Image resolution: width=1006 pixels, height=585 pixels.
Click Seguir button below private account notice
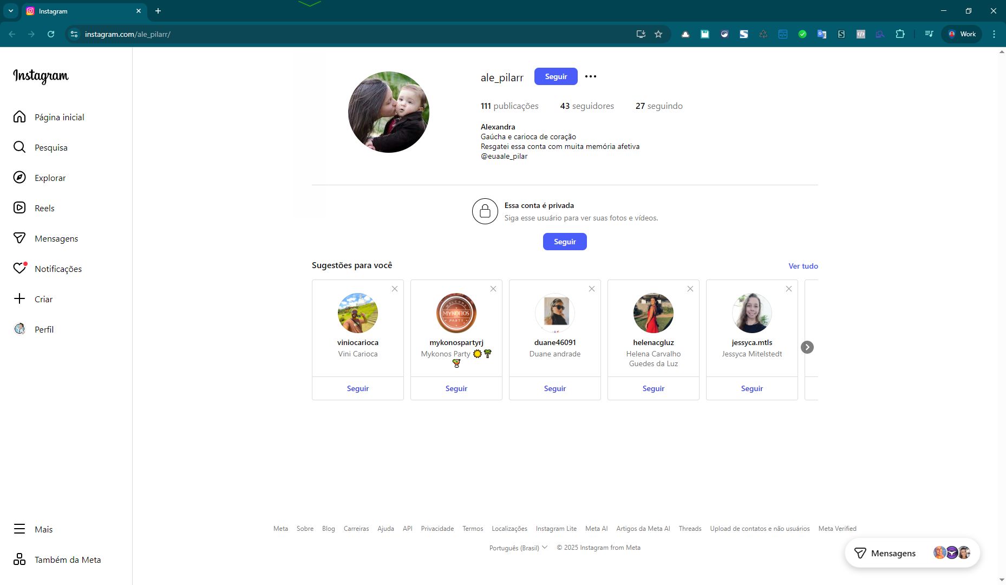coord(565,242)
